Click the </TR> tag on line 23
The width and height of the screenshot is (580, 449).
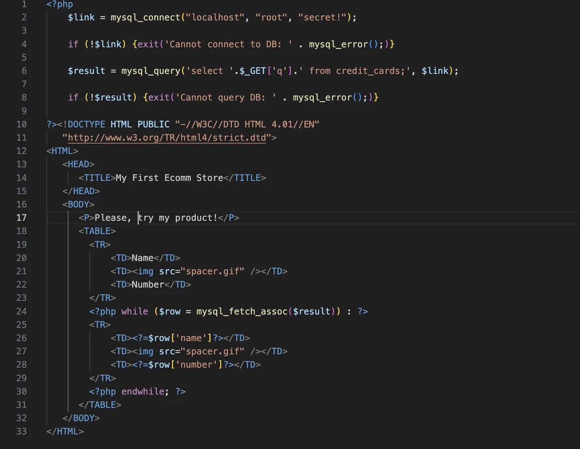pyautogui.click(x=102, y=298)
